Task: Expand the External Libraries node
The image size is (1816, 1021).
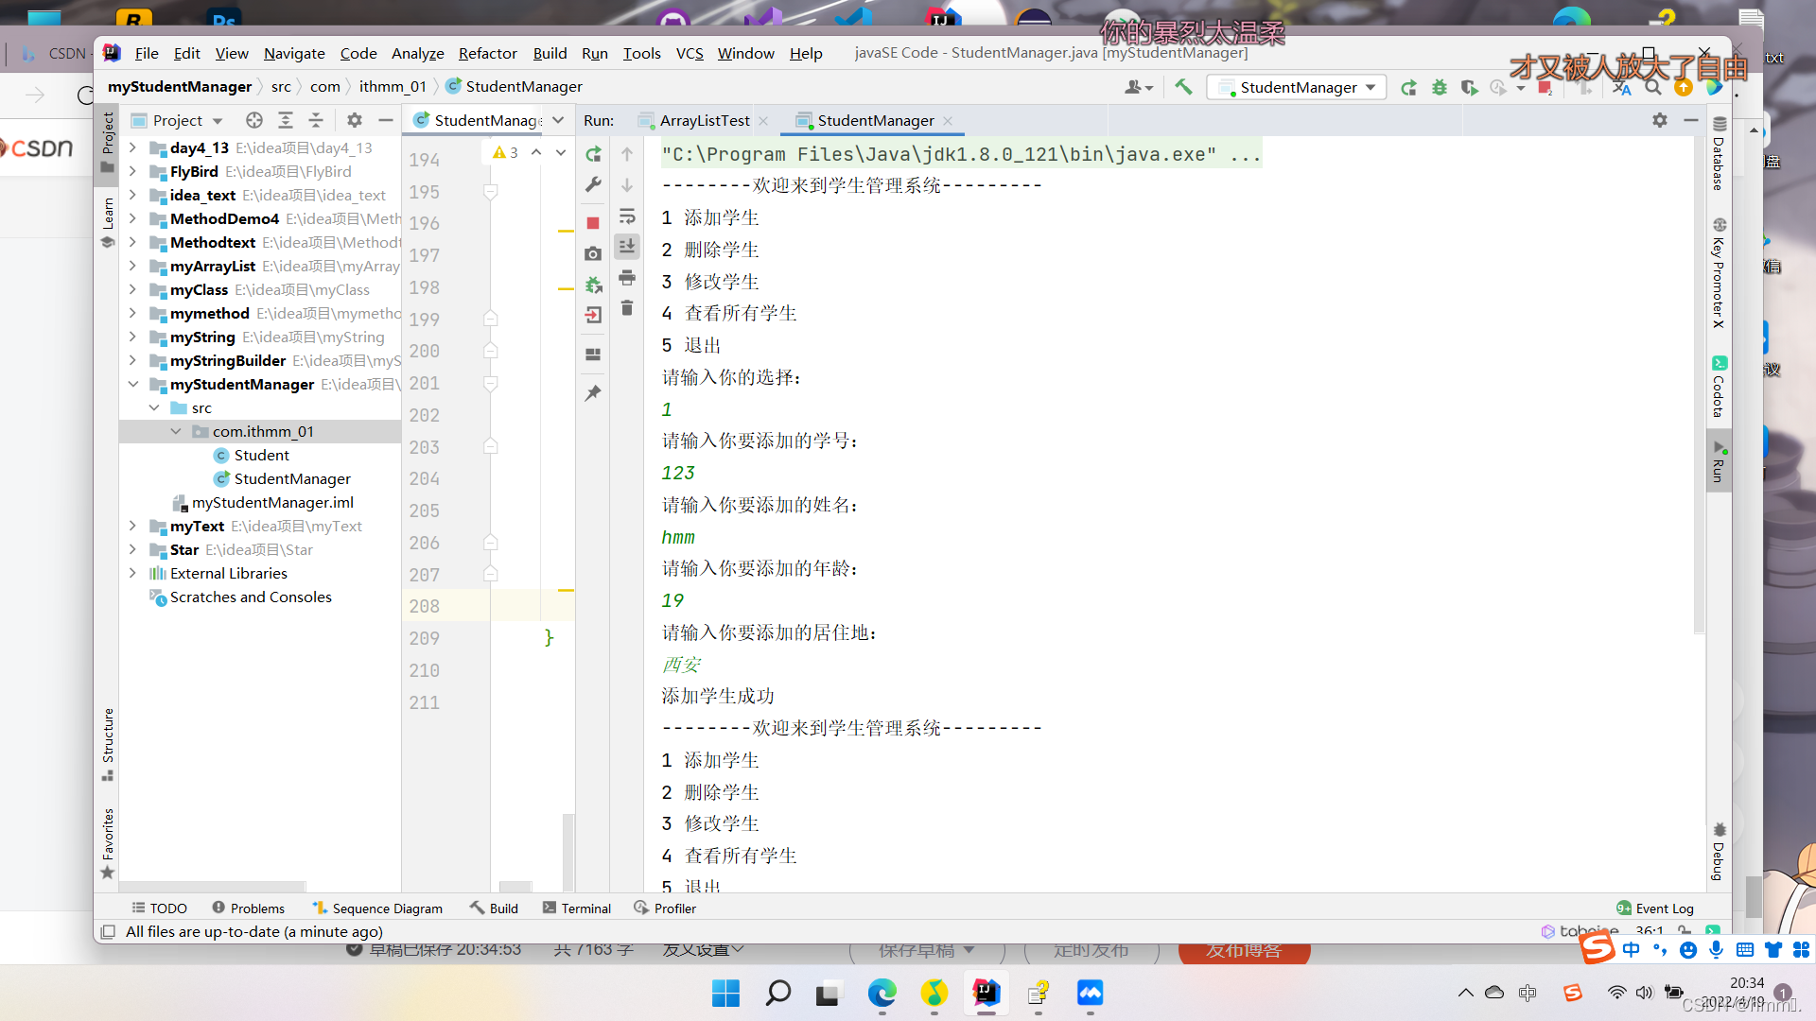Action: pos(133,573)
